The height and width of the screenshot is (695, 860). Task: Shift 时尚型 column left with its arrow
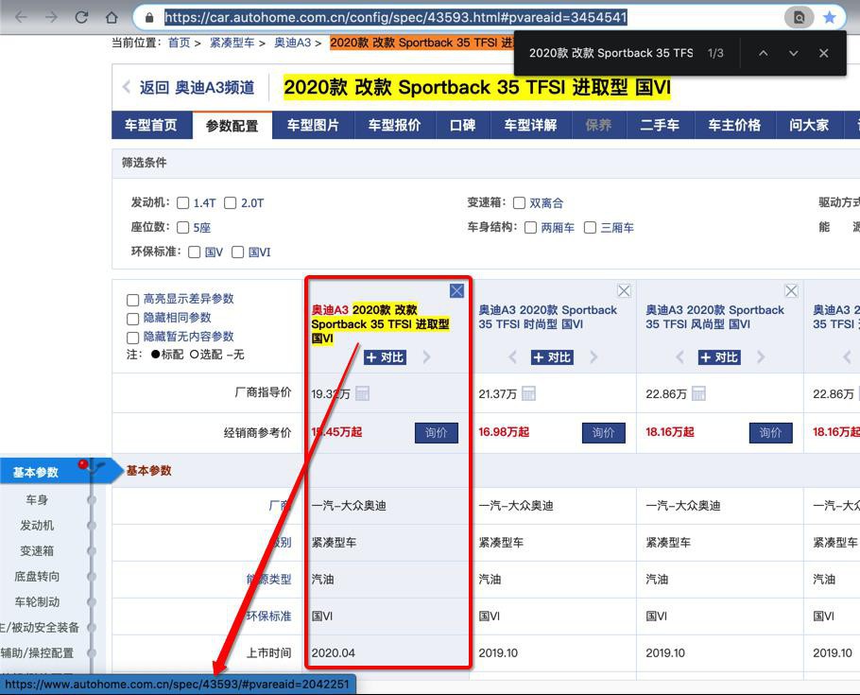coord(513,357)
